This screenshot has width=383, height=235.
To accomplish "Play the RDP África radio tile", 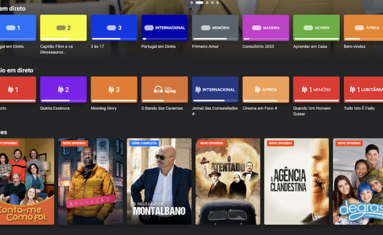I will coord(266,89).
